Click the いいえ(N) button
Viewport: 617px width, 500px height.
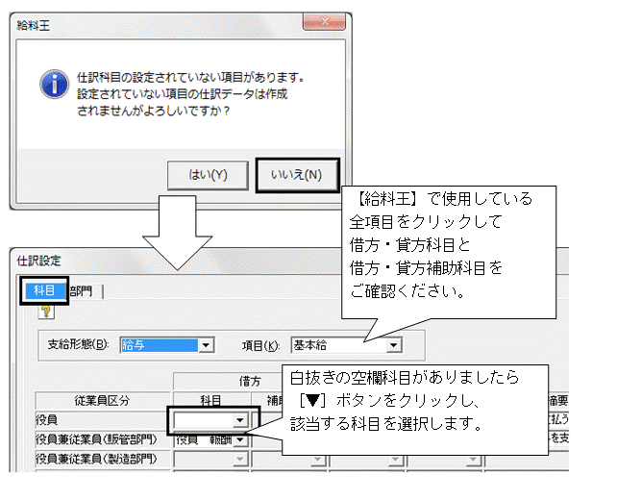297,175
